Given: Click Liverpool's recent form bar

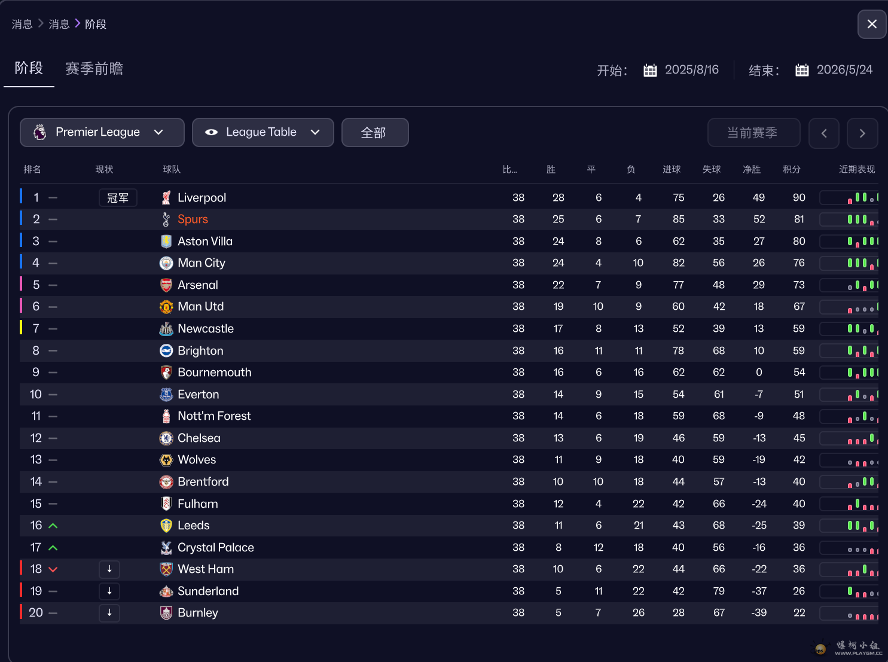Looking at the screenshot, I should tap(850, 197).
